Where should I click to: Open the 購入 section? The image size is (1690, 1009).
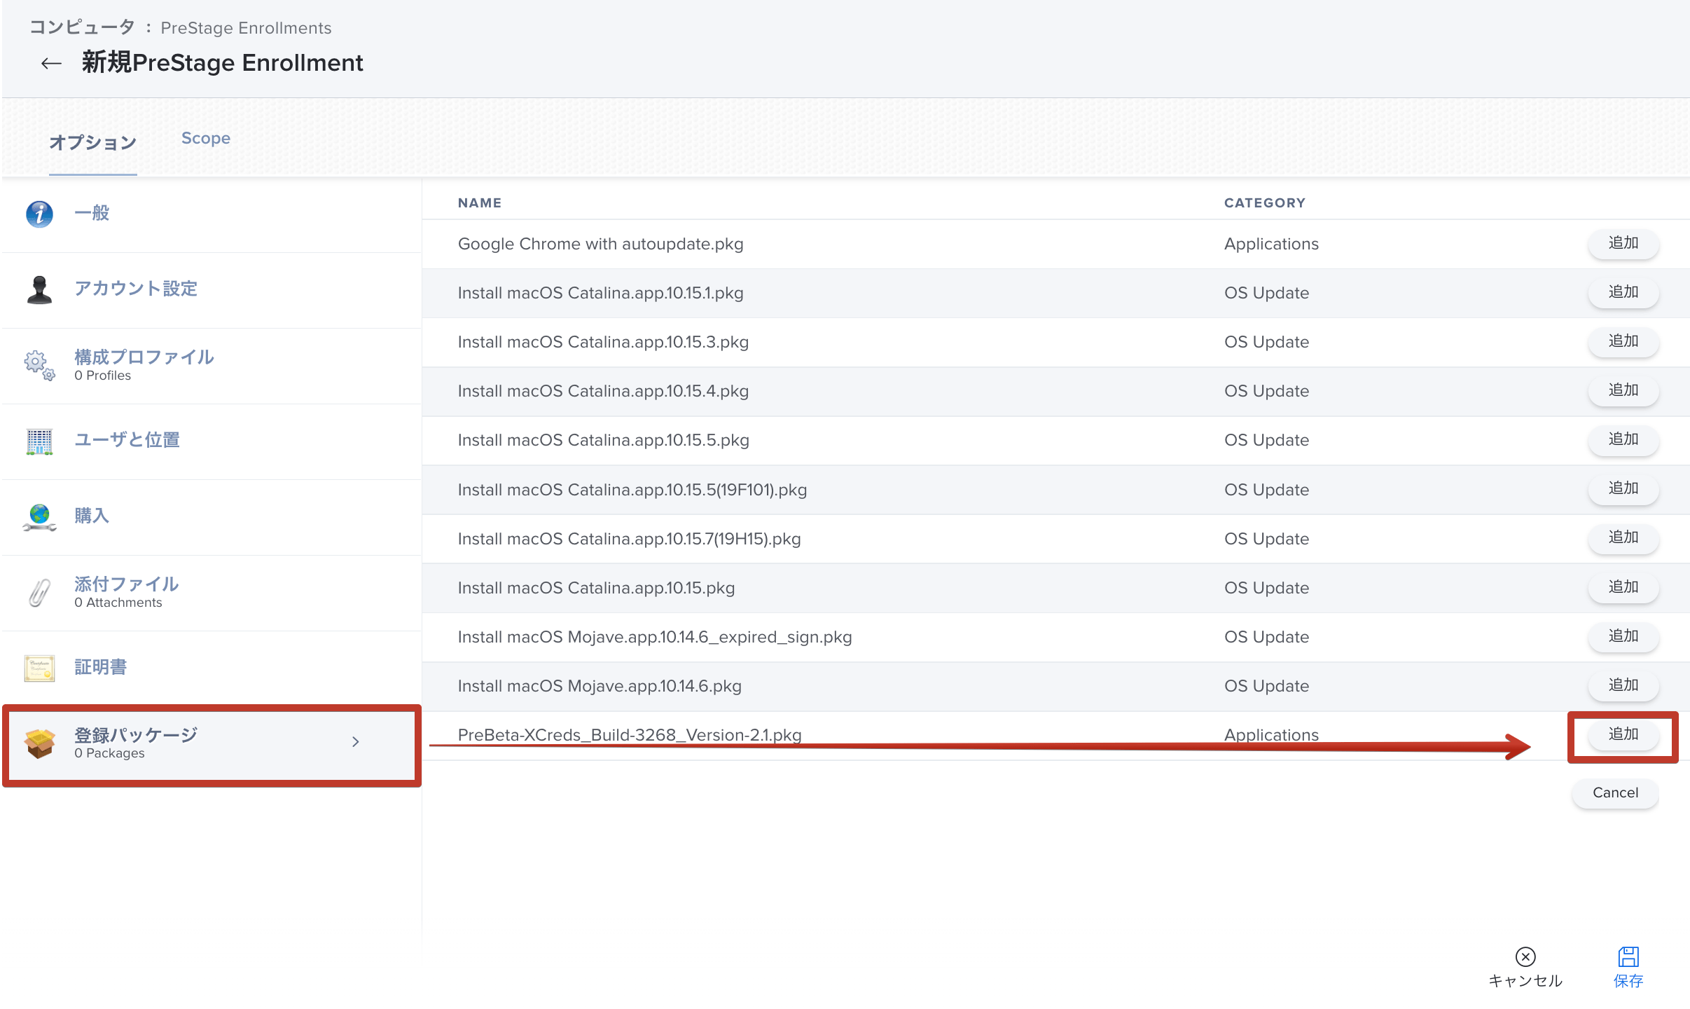[x=212, y=517]
